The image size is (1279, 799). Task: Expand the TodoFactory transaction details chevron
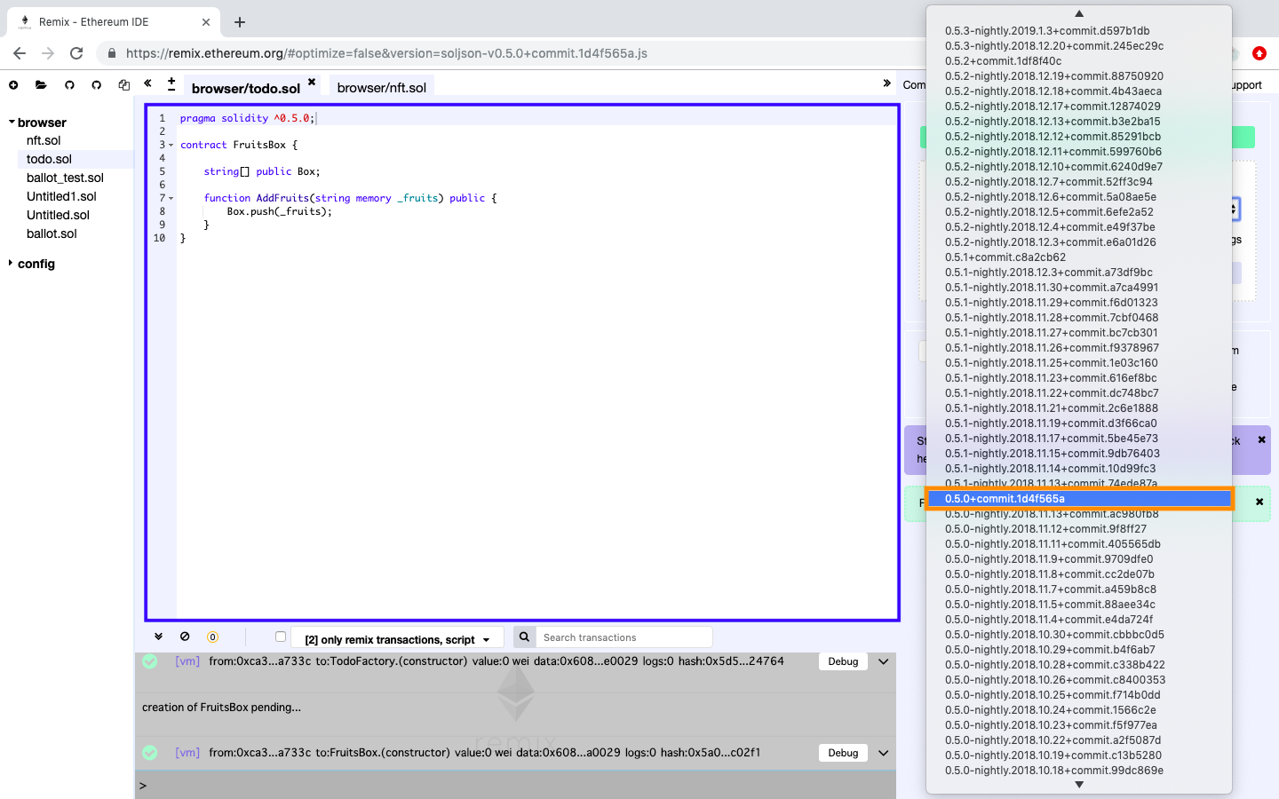884,661
